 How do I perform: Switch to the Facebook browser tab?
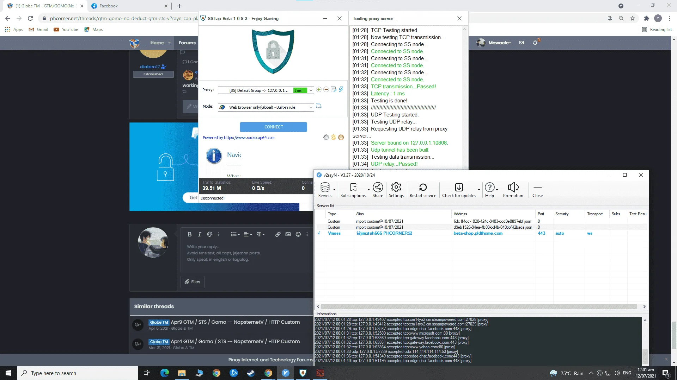pyautogui.click(x=129, y=6)
